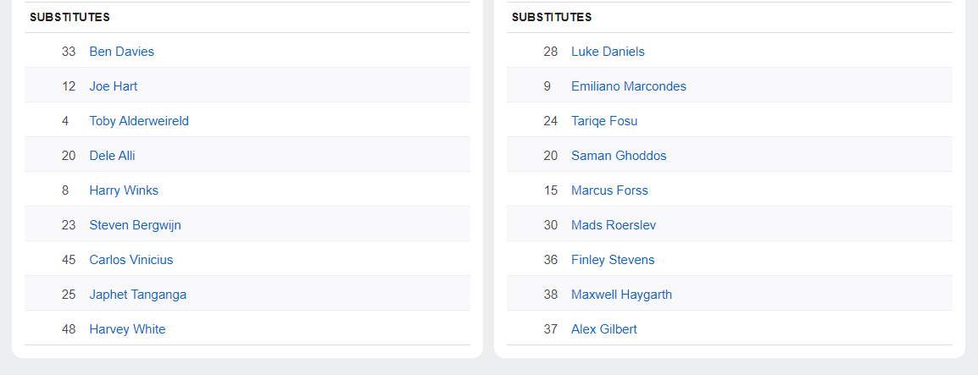Click Japhet Tanganga's name

[137, 295]
